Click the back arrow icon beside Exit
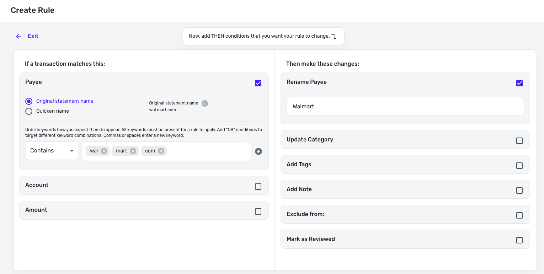Screen dimensions: 544x274 point(18,36)
